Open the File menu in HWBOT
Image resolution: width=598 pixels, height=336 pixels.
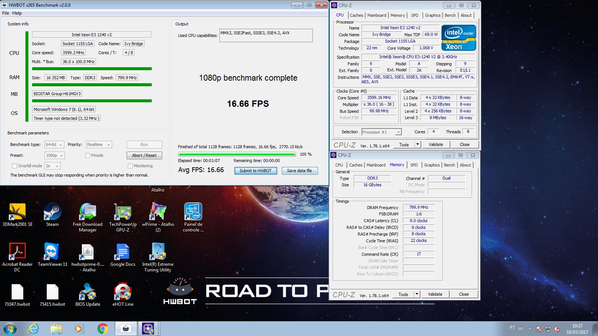pos(6,13)
